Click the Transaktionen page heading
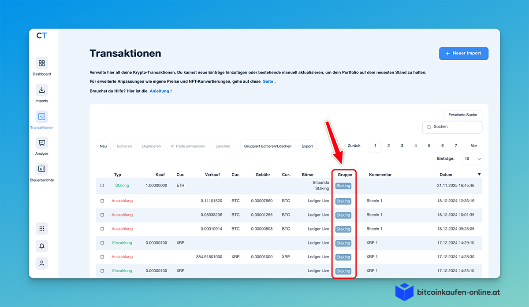Image resolution: width=529 pixels, height=307 pixels. click(125, 54)
